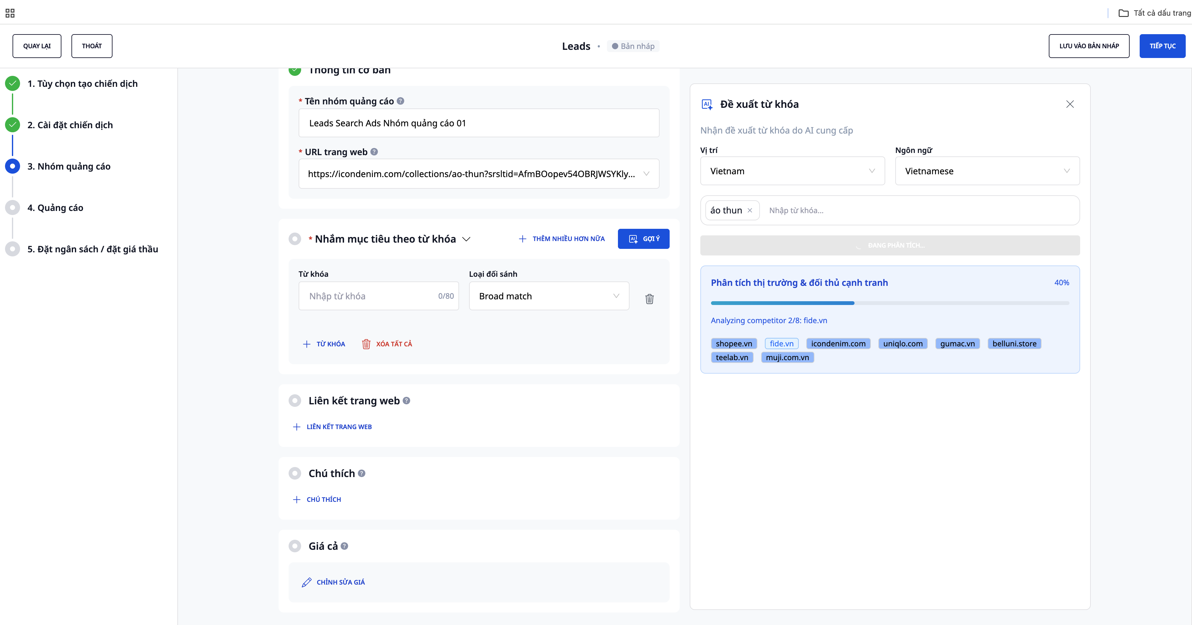
Task: Click the pencil Chỉnh sửa giá icon
Action: tap(306, 582)
